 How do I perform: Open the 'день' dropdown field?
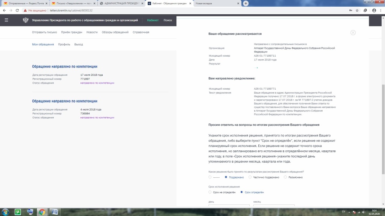point(229,205)
